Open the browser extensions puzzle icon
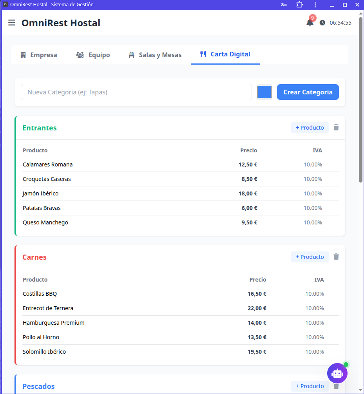Screen dimensions: 364x394 click(x=300, y=5)
